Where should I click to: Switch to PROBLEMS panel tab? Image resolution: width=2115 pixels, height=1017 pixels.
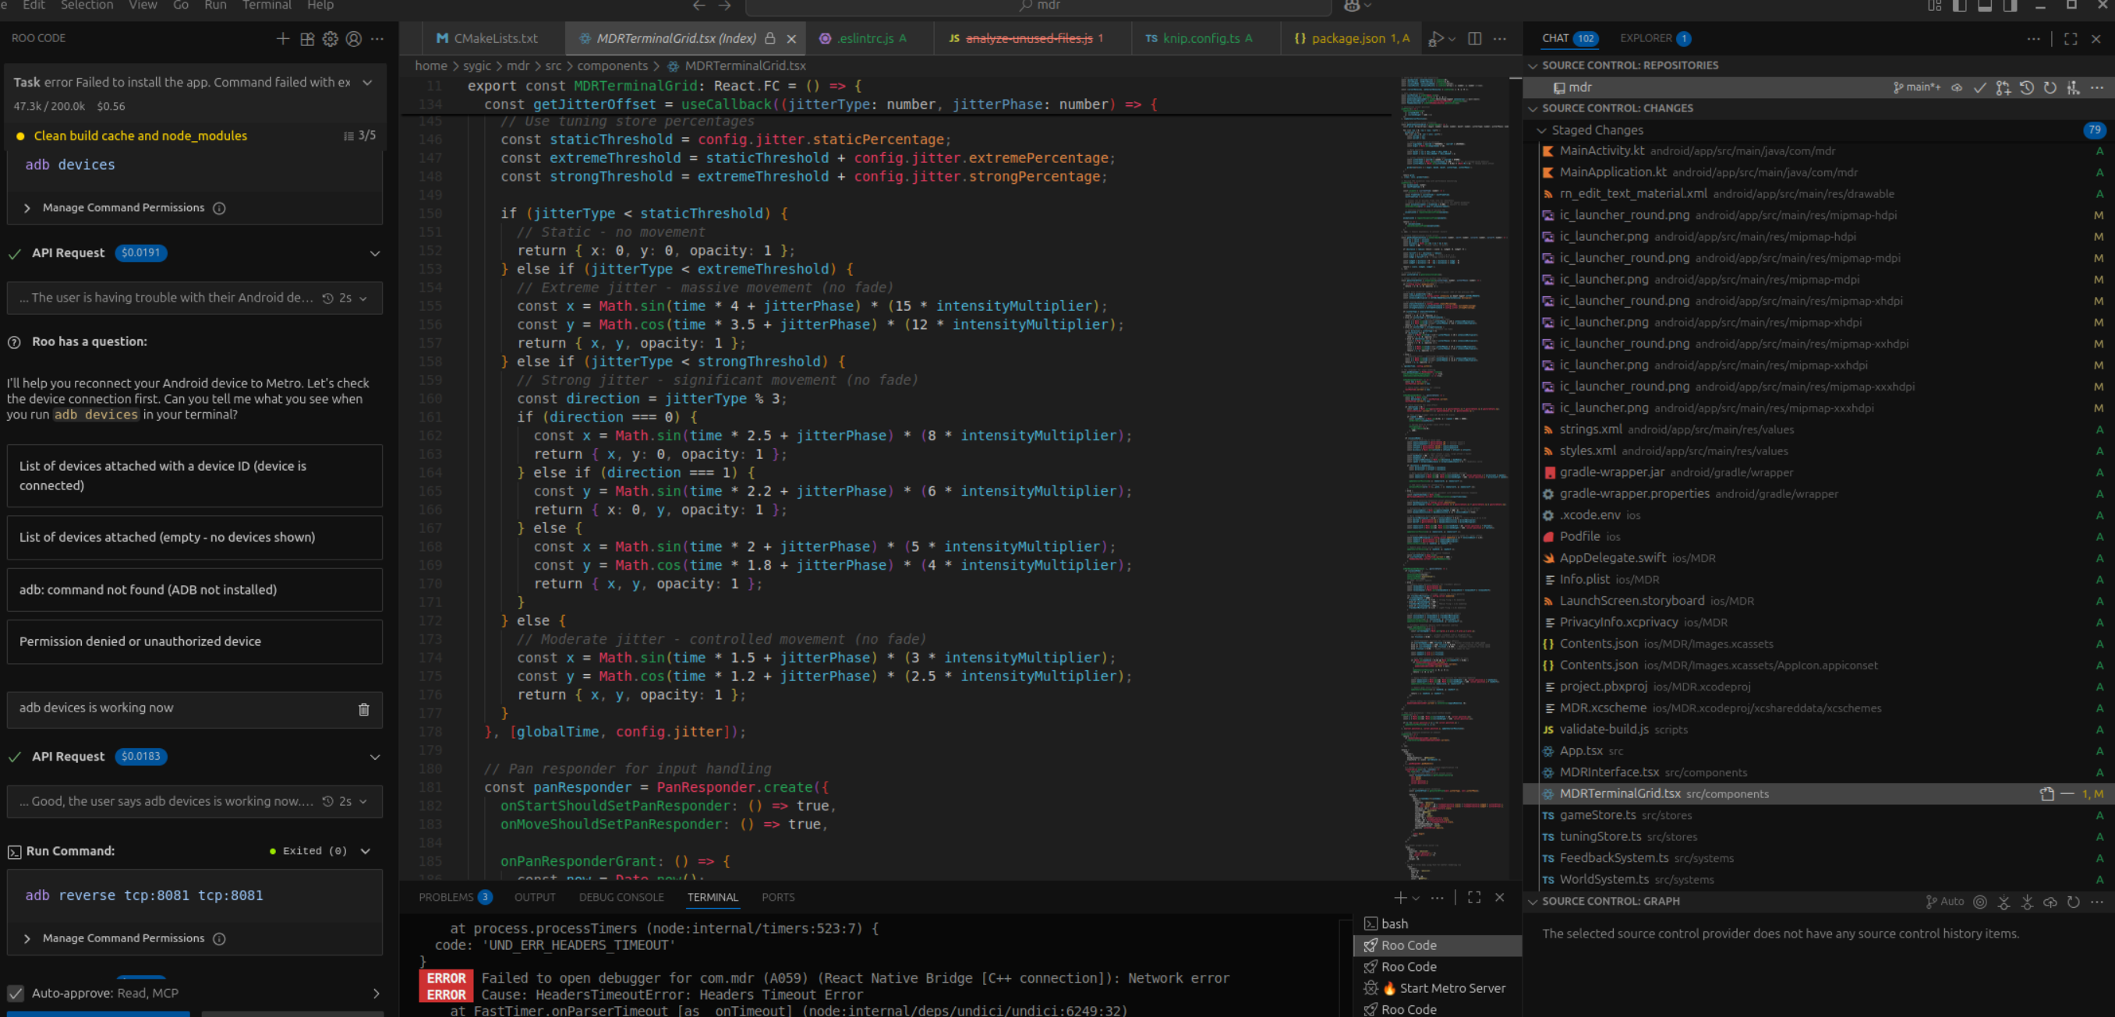click(x=454, y=897)
